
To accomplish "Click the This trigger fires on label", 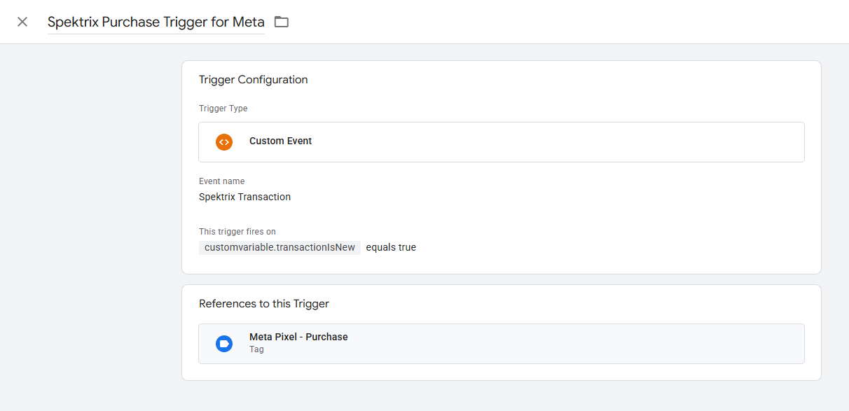I will tap(237, 231).
